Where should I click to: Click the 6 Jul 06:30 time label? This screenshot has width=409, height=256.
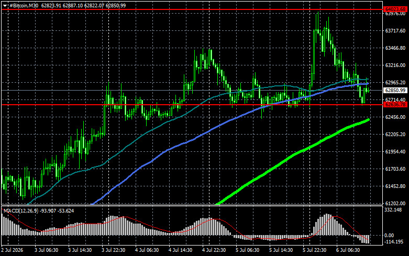click(348, 250)
